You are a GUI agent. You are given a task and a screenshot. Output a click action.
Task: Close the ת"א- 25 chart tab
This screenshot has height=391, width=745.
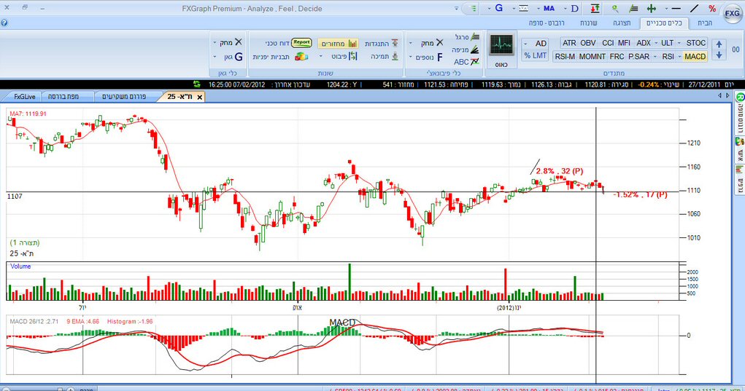199,97
